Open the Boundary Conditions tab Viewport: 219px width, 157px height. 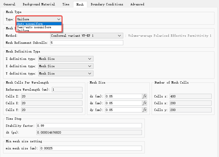(107, 4)
